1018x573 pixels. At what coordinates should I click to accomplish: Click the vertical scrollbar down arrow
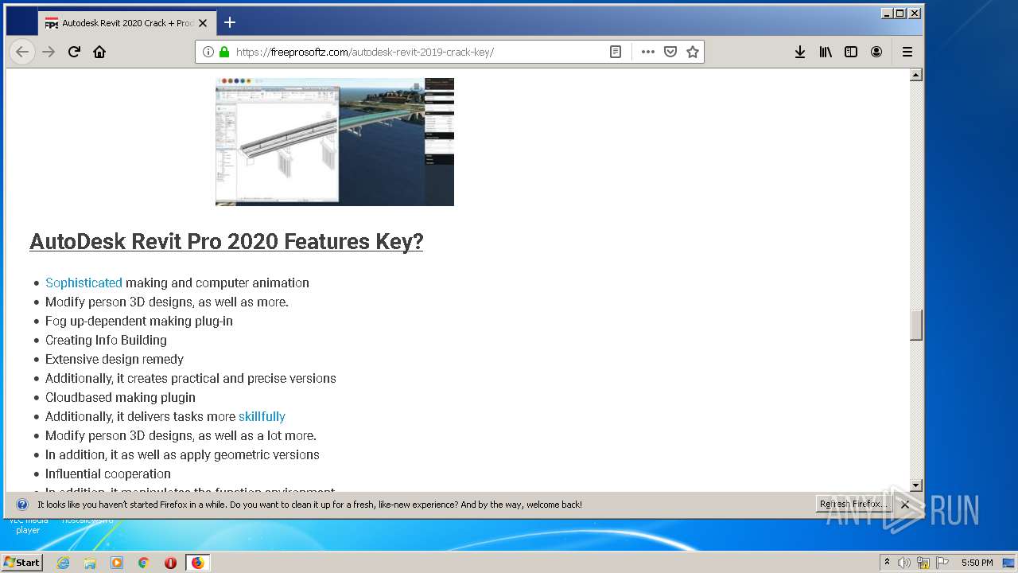click(x=916, y=485)
